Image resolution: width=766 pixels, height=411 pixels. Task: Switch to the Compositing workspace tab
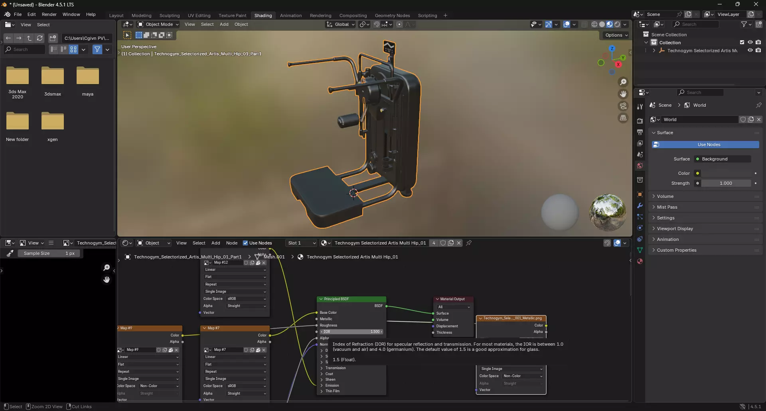click(353, 16)
